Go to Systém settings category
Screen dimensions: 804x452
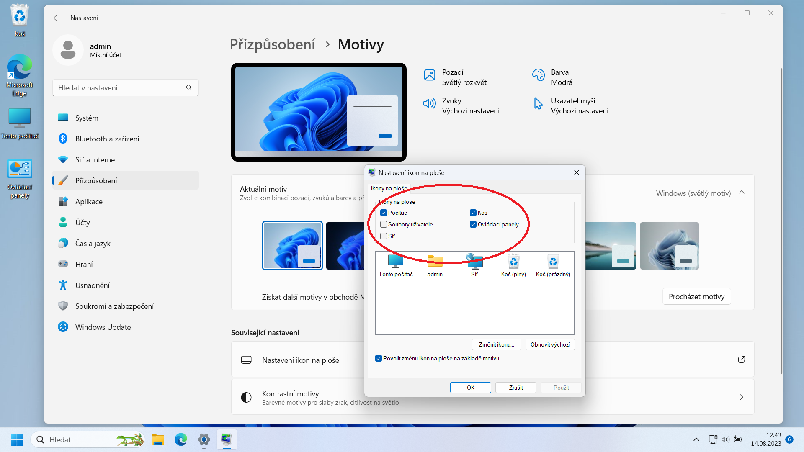(87, 118)
